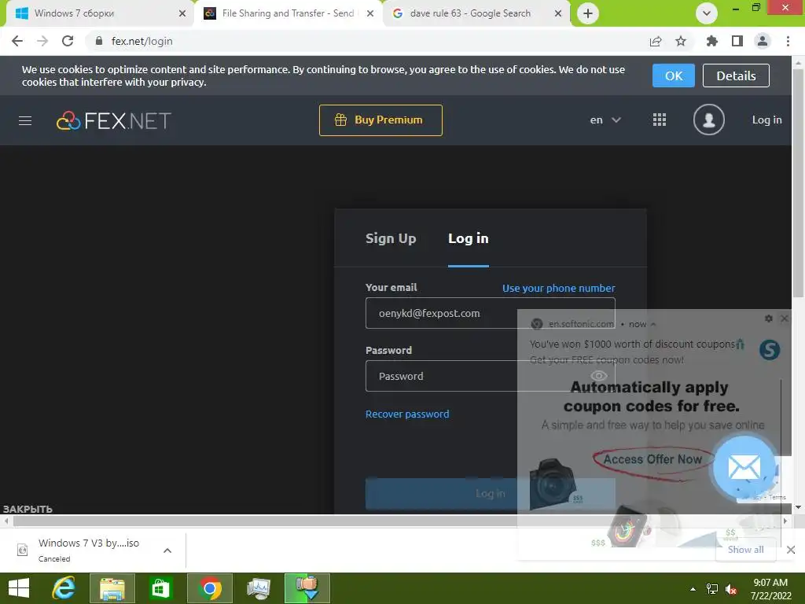Launch Internet Explorer from taskbar

point(64,588)
